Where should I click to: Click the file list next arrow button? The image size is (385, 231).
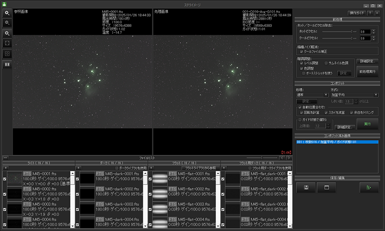point(289,158)
